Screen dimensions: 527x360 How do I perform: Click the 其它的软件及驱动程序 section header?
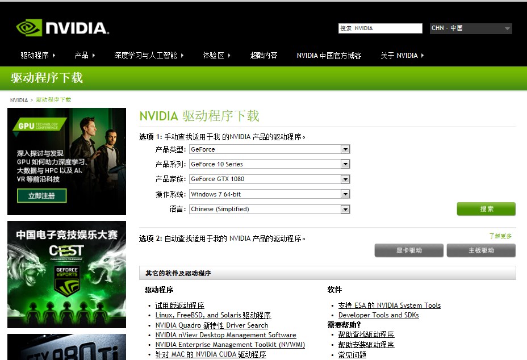[328, 273]
